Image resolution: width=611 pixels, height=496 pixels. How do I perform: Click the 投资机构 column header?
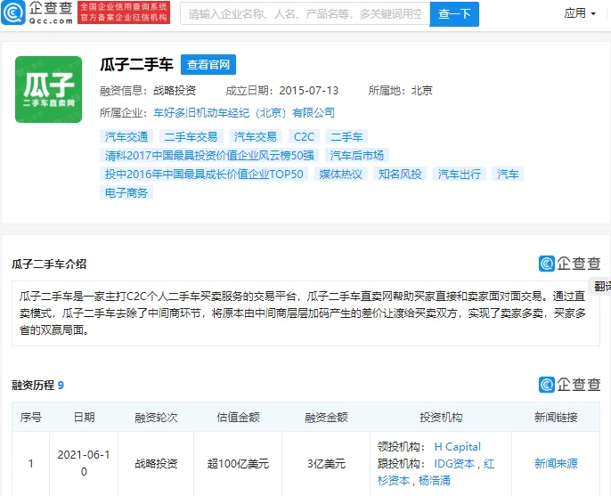click(x=441, y=418)
